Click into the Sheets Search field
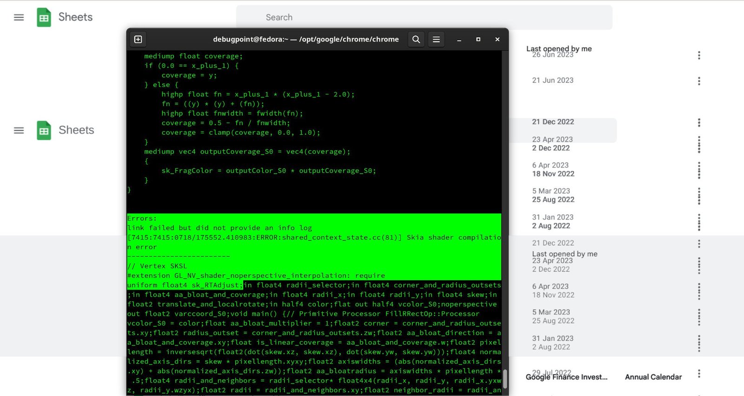 tap(424, 18)
